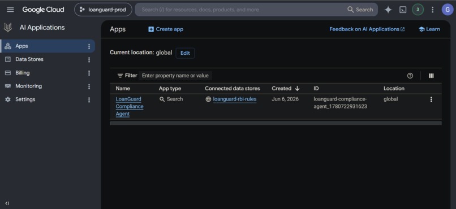The height and width of the screenshot is (209, 456).
Task: Sort by the Created column arrow
Action: click(x=297, y=89)
